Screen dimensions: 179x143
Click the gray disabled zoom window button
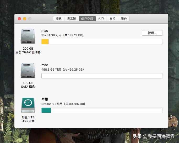click(x=30, y=19)
